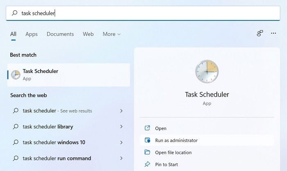
Task: Expand the 'task scheduler run command' chevron
Action: pos(121,158)
